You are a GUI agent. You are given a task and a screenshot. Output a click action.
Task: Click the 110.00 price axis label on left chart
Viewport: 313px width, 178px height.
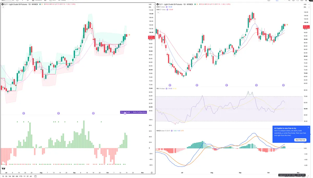pos(151,14)
